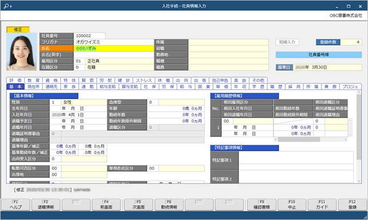Screen dimensions: 368x220
Task: Click the highlighted 氏名 field 小川いずみ
Action: point(114,49)
